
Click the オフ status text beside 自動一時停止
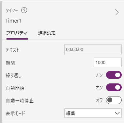[x=99, y=100]
